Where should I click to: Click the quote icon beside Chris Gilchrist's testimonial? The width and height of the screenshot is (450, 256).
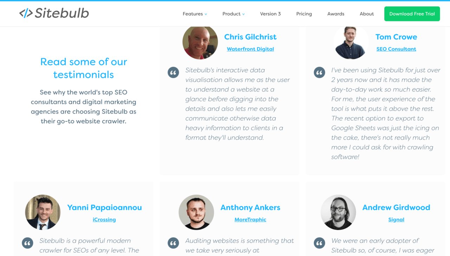(173, 72)
